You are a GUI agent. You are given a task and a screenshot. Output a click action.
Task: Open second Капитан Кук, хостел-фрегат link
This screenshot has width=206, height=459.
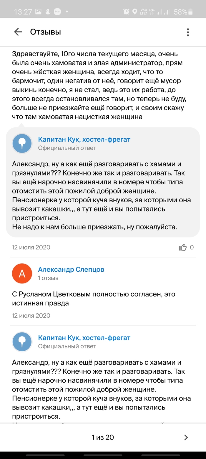pyautogui.click(x=84, y=337)
